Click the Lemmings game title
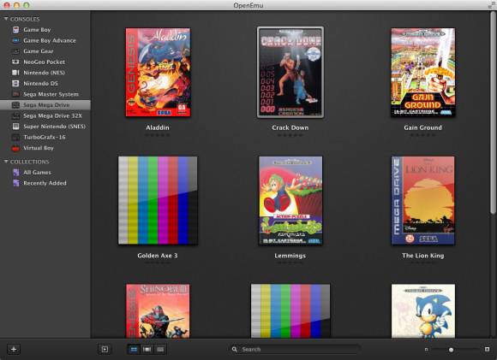The image size is (497, 360). pyautogui.click(x=290, y=256)
